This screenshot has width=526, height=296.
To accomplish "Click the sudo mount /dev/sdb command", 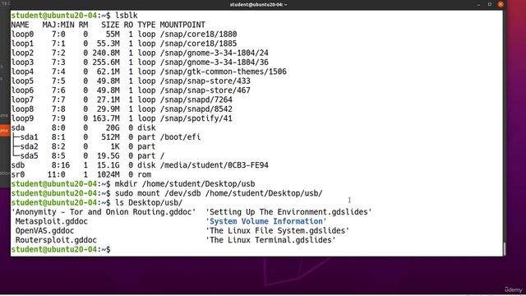I will 219,193.
